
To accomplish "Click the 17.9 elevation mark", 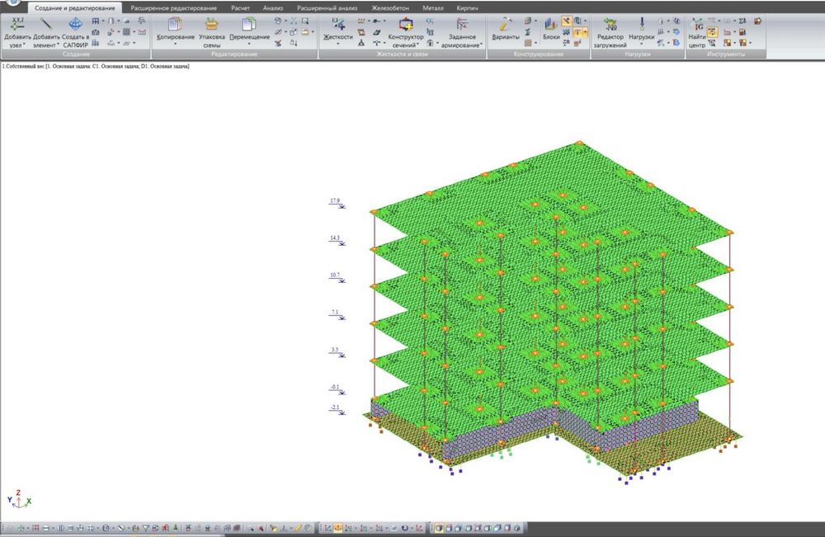I will [x=336, y=202].
